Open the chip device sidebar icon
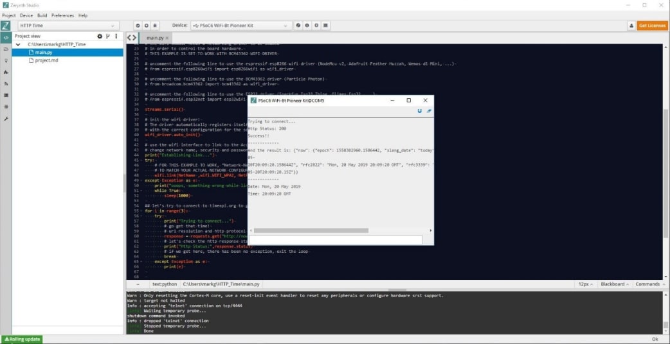Image resolution: width=670 pixels, height=344 pixels. coord(6,107)
